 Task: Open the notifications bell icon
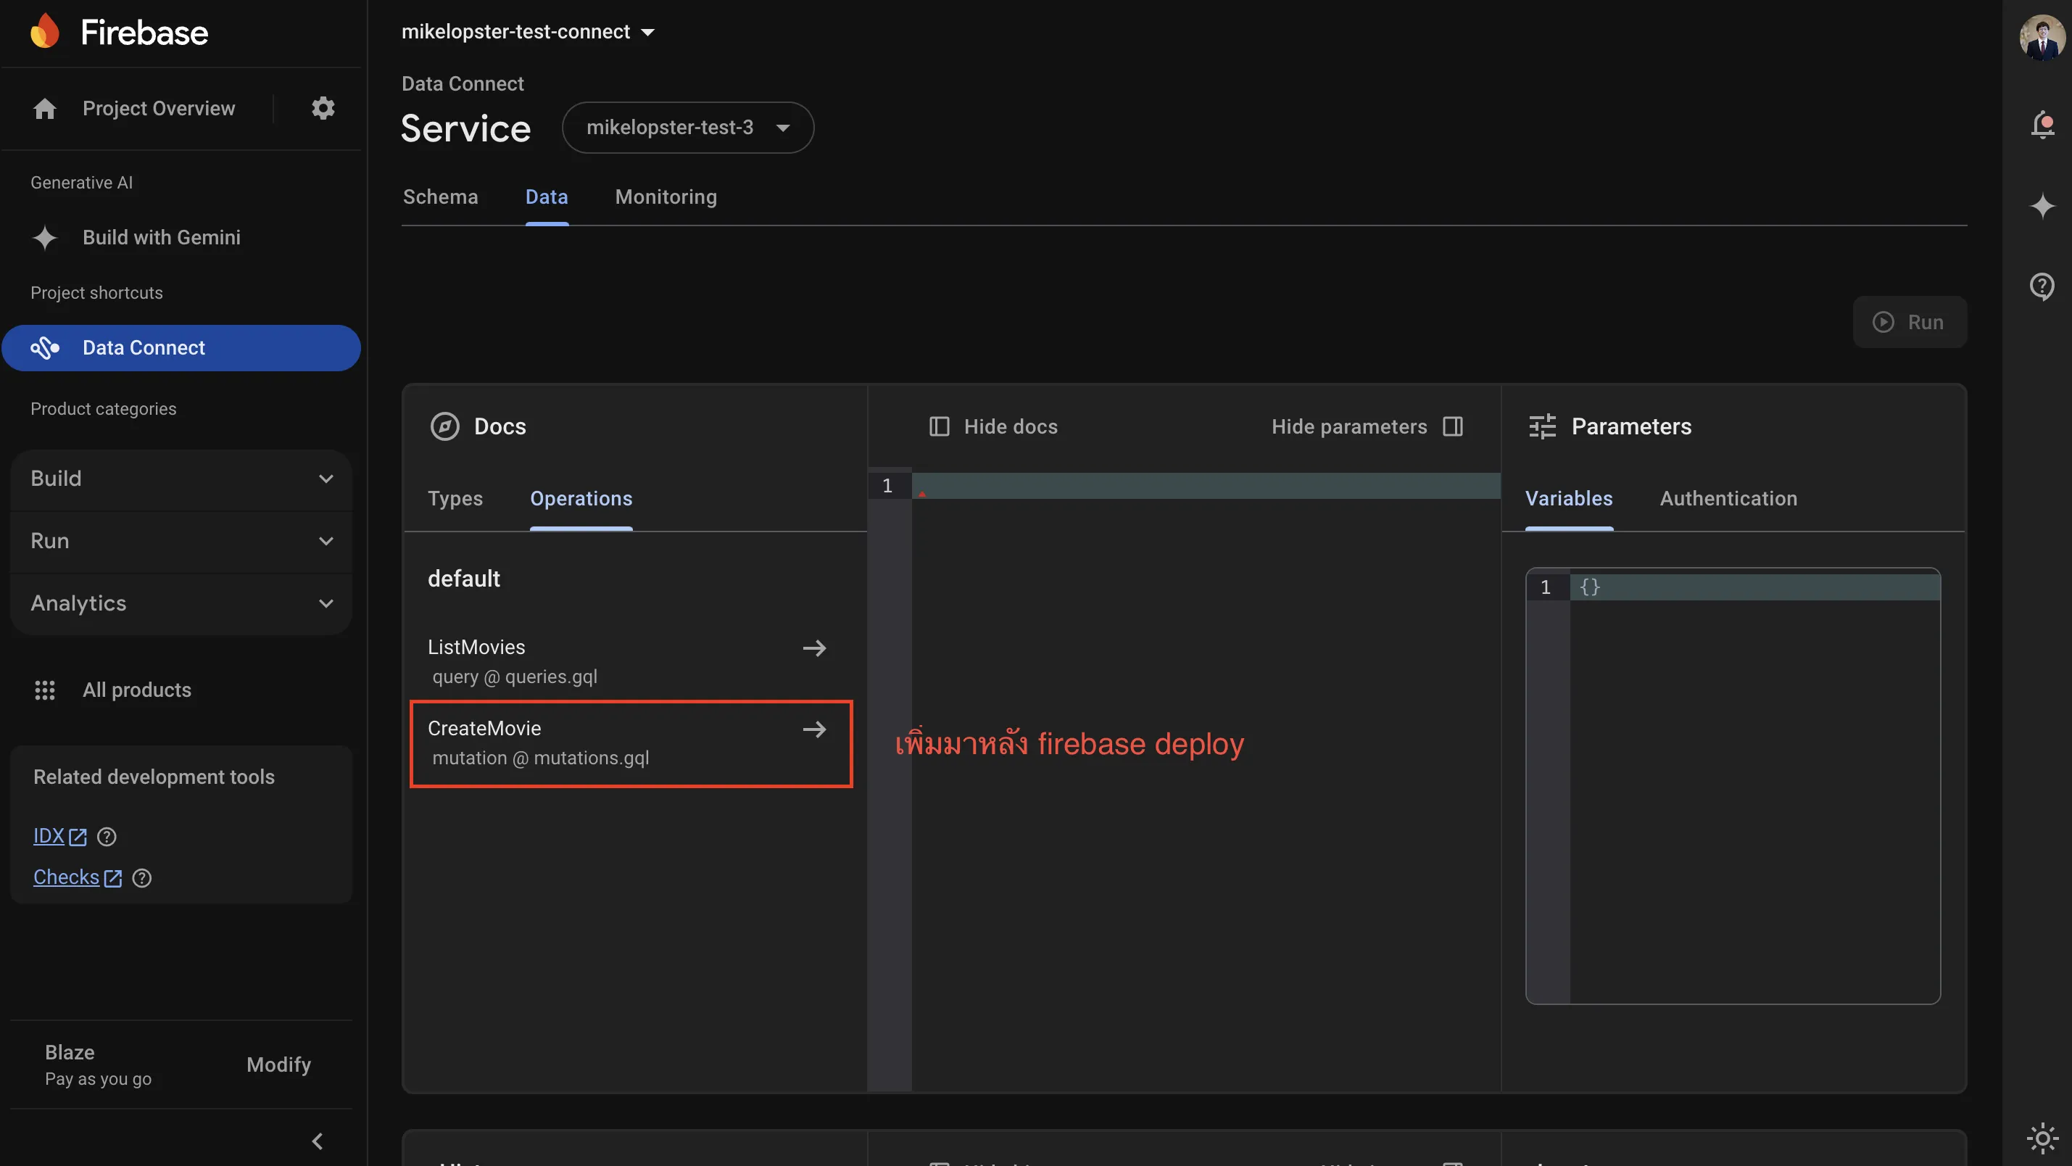tap(2042, 125)
